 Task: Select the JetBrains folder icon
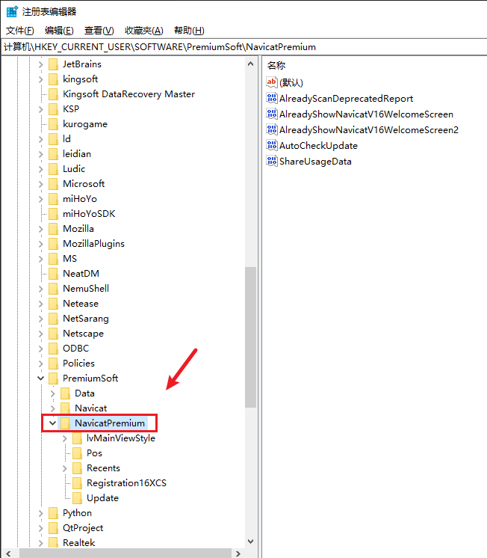tap(53, 64)
